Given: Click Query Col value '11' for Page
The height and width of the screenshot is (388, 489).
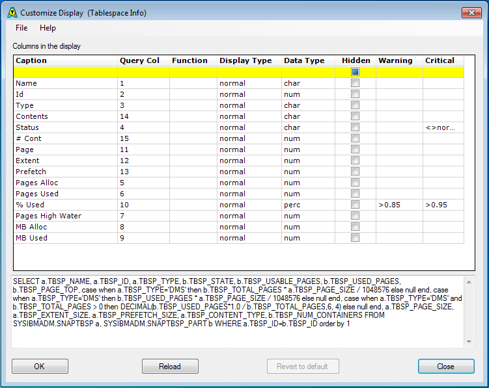Looking at the screenshot, I should pos(144,149).
